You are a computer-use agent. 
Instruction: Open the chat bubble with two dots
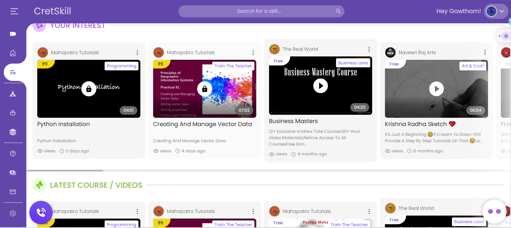494,211
